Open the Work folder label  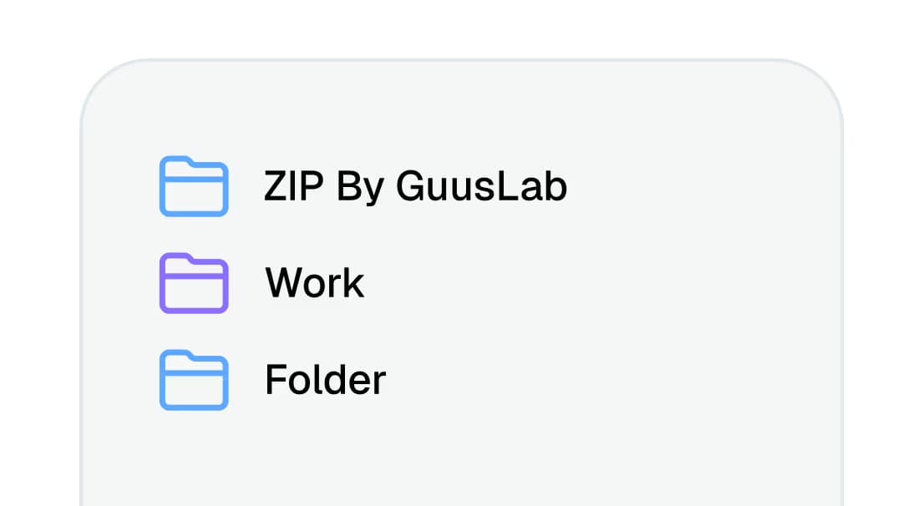tap(315, 283)
